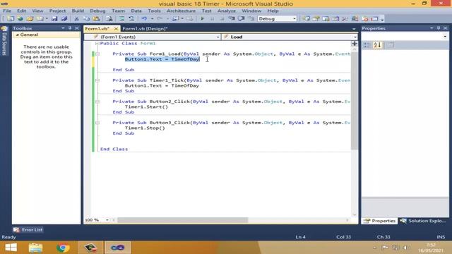
Task: Open the Debug menu
Action: [97, 11]
